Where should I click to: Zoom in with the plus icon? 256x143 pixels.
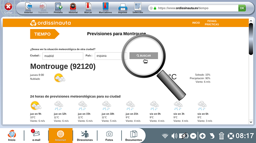[x=202, y=136]
